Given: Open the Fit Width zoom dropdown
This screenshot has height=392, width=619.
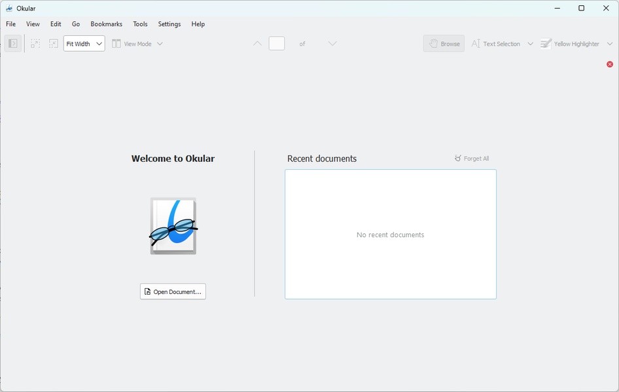Looking at the screenshot, I should pyautogui.click(x=84, y=44).
